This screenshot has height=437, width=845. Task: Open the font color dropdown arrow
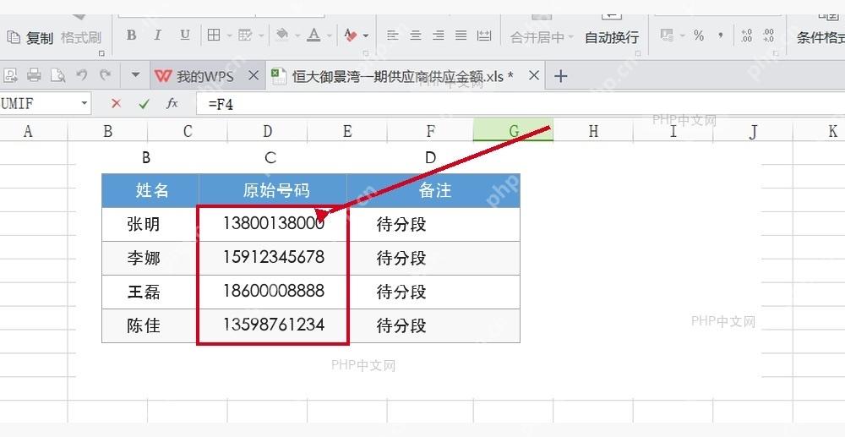pyautogui.click(x=330, y=36)
